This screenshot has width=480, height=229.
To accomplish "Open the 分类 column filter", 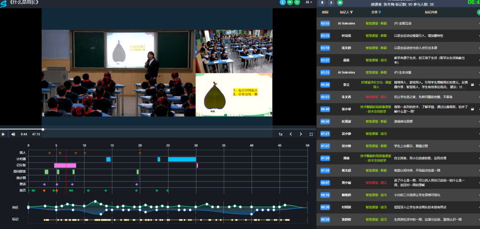I will point(380,11).
